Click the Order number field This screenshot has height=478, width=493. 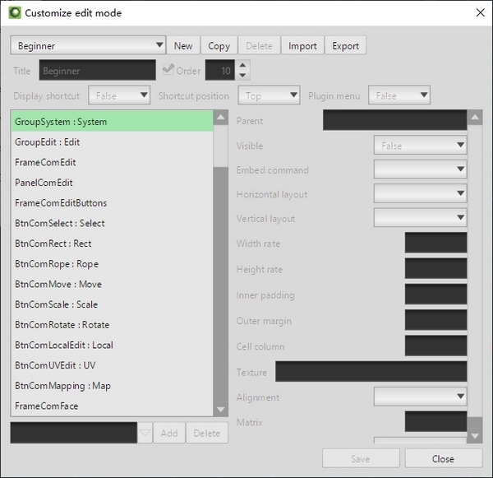(220, 70)
